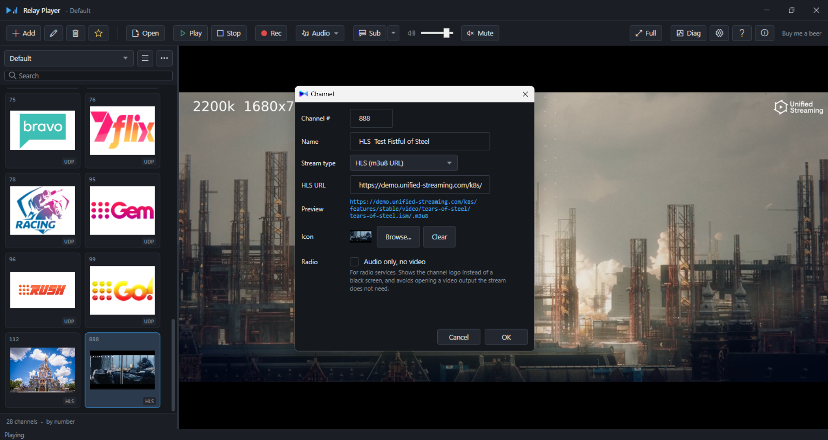Click the Channel # input field
This screenshot has width=828, height=440.
pos(371,118)
